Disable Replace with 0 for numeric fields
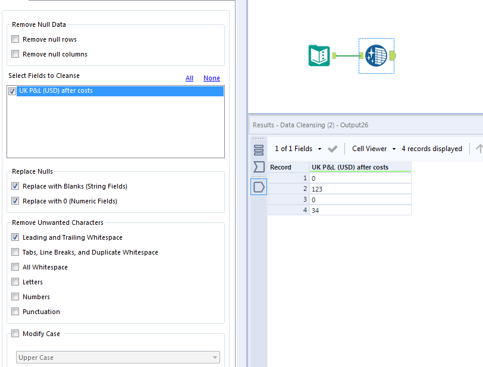The height and width of the screenshot is (367, 483). pyautogui.click(x=15, y=200)
